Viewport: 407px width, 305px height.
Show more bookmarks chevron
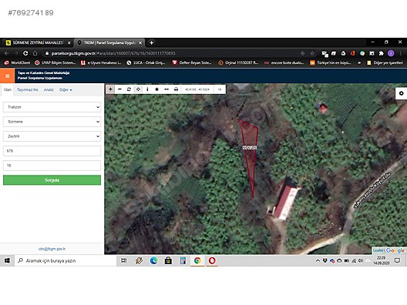359,62
